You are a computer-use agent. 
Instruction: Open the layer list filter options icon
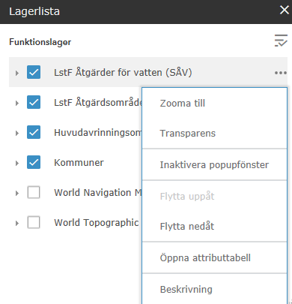[x=281, y=41]
